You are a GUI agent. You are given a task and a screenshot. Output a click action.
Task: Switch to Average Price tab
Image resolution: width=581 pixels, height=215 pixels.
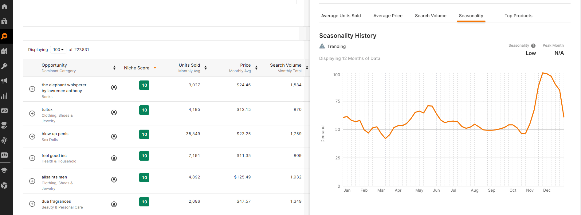click(x=388, y=16)
